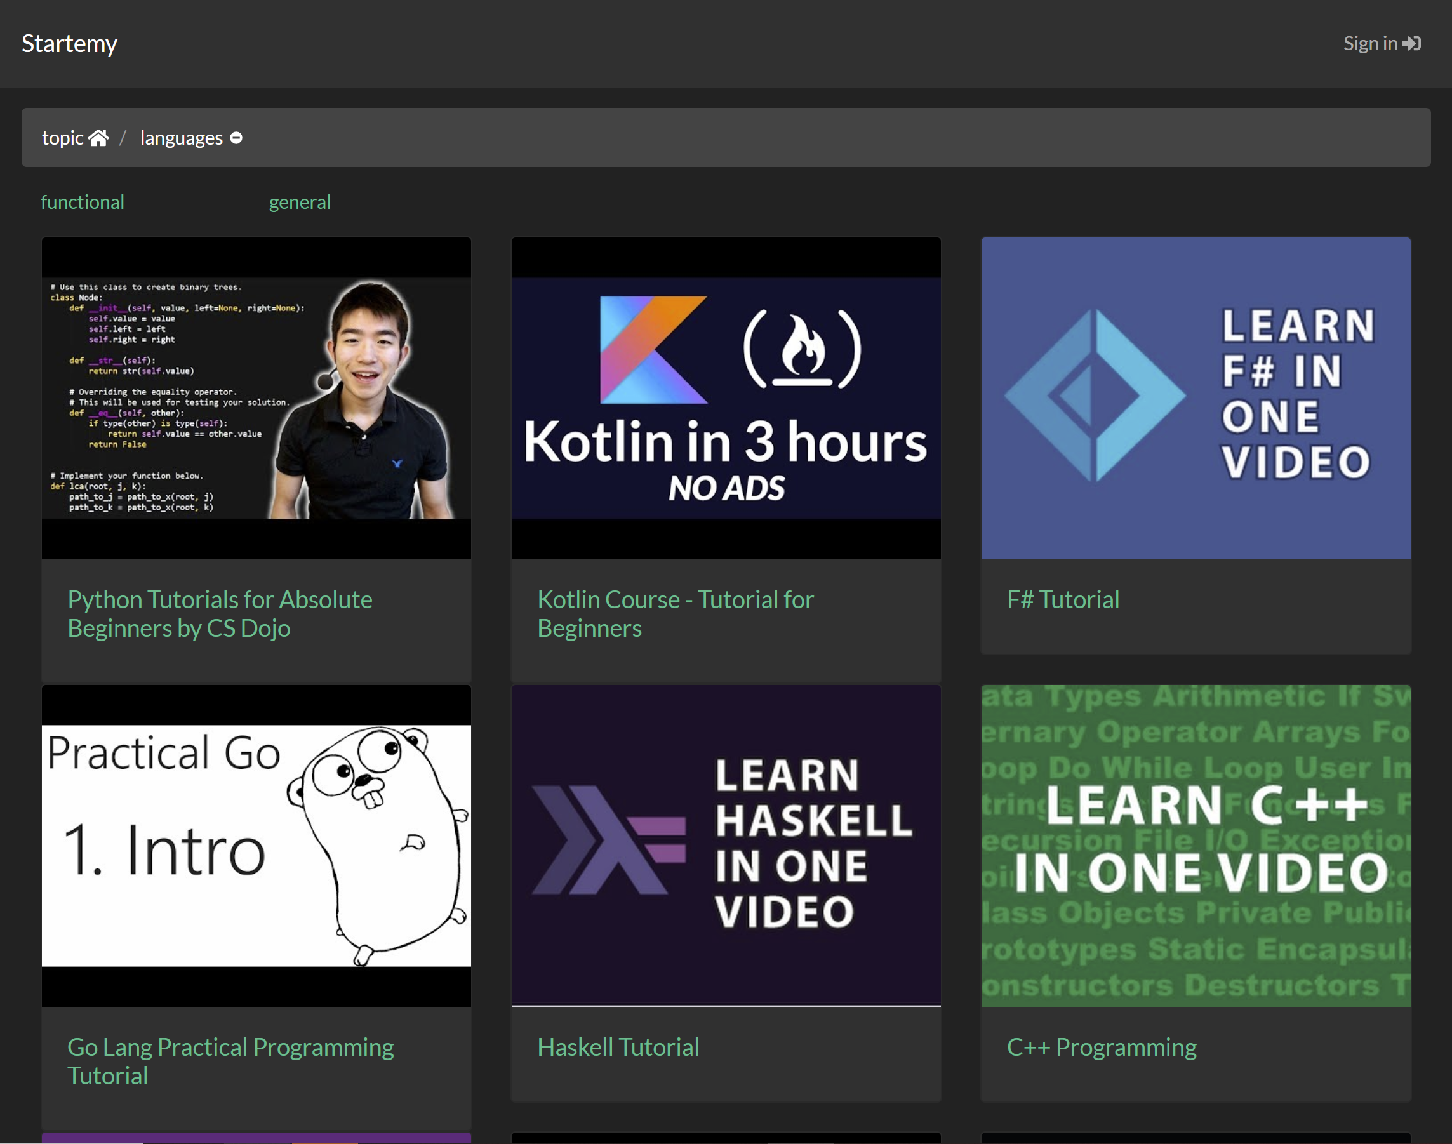Open the Learn Haskell thumbnail

point(725,845)
